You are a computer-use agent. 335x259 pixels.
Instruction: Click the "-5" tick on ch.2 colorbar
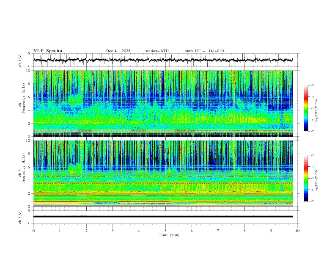(x=312, y=178)
